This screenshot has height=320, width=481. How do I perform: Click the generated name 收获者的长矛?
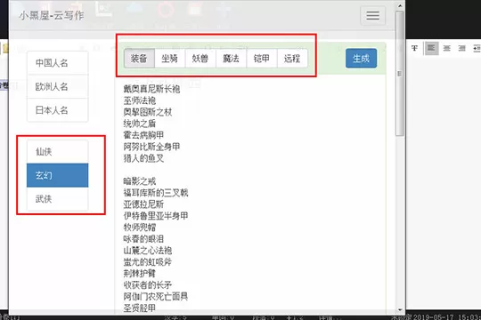[148, 284]
